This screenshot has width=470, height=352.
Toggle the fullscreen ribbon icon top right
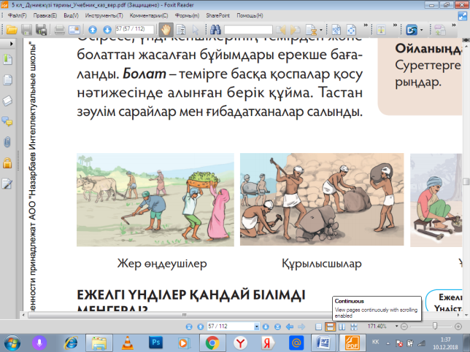coord(463,16)
